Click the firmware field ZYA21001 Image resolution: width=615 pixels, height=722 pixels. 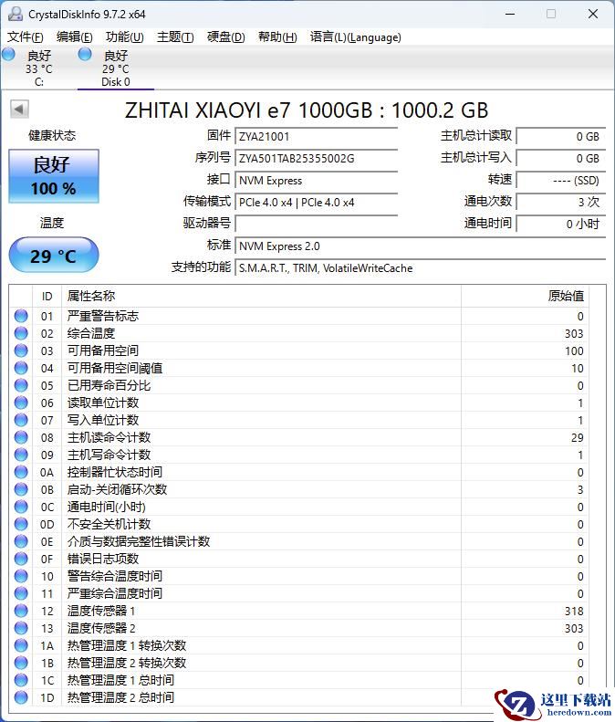click(317, 136)
